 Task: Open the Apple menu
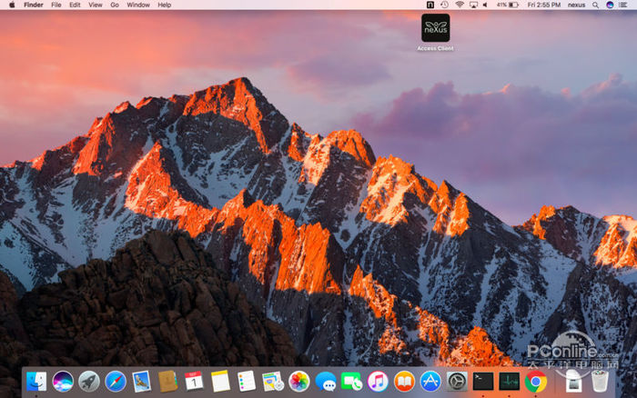10,5
